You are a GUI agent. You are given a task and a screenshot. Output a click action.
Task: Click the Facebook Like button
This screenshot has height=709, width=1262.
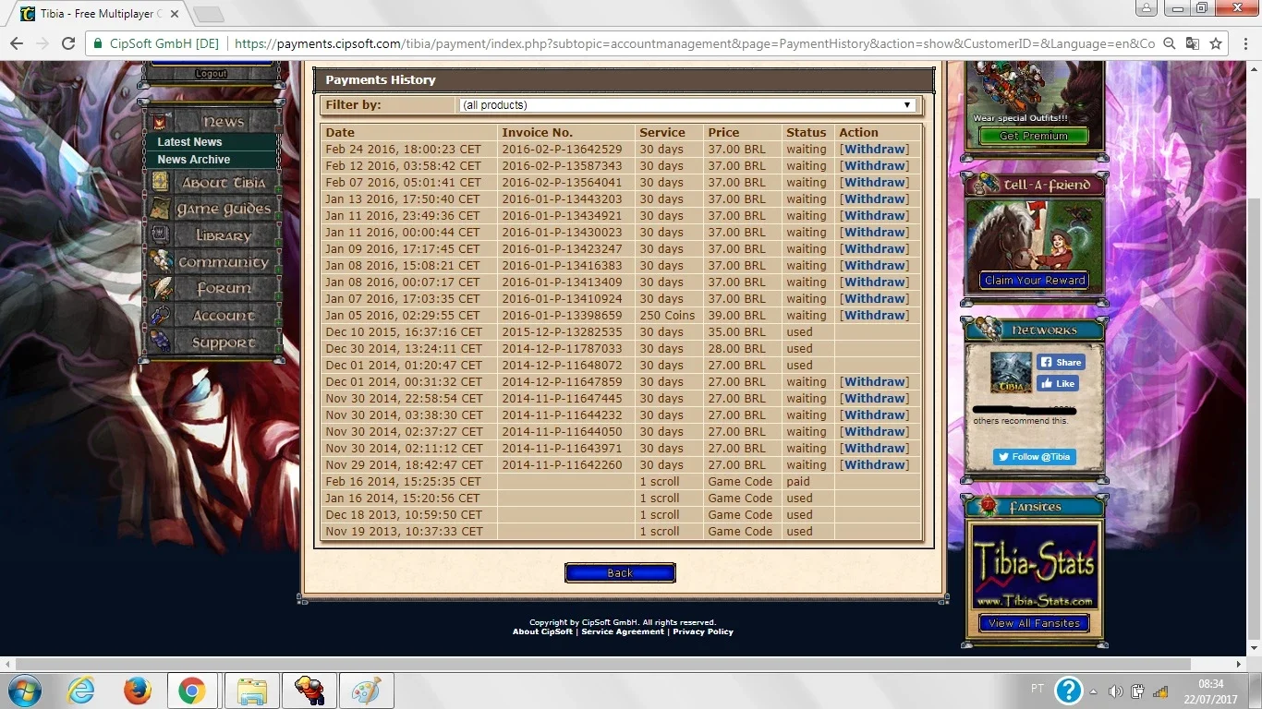(x=1058, y=383)
